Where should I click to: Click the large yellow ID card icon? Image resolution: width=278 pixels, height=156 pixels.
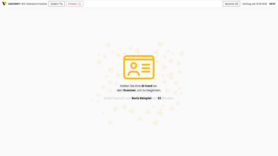[139, 67]
